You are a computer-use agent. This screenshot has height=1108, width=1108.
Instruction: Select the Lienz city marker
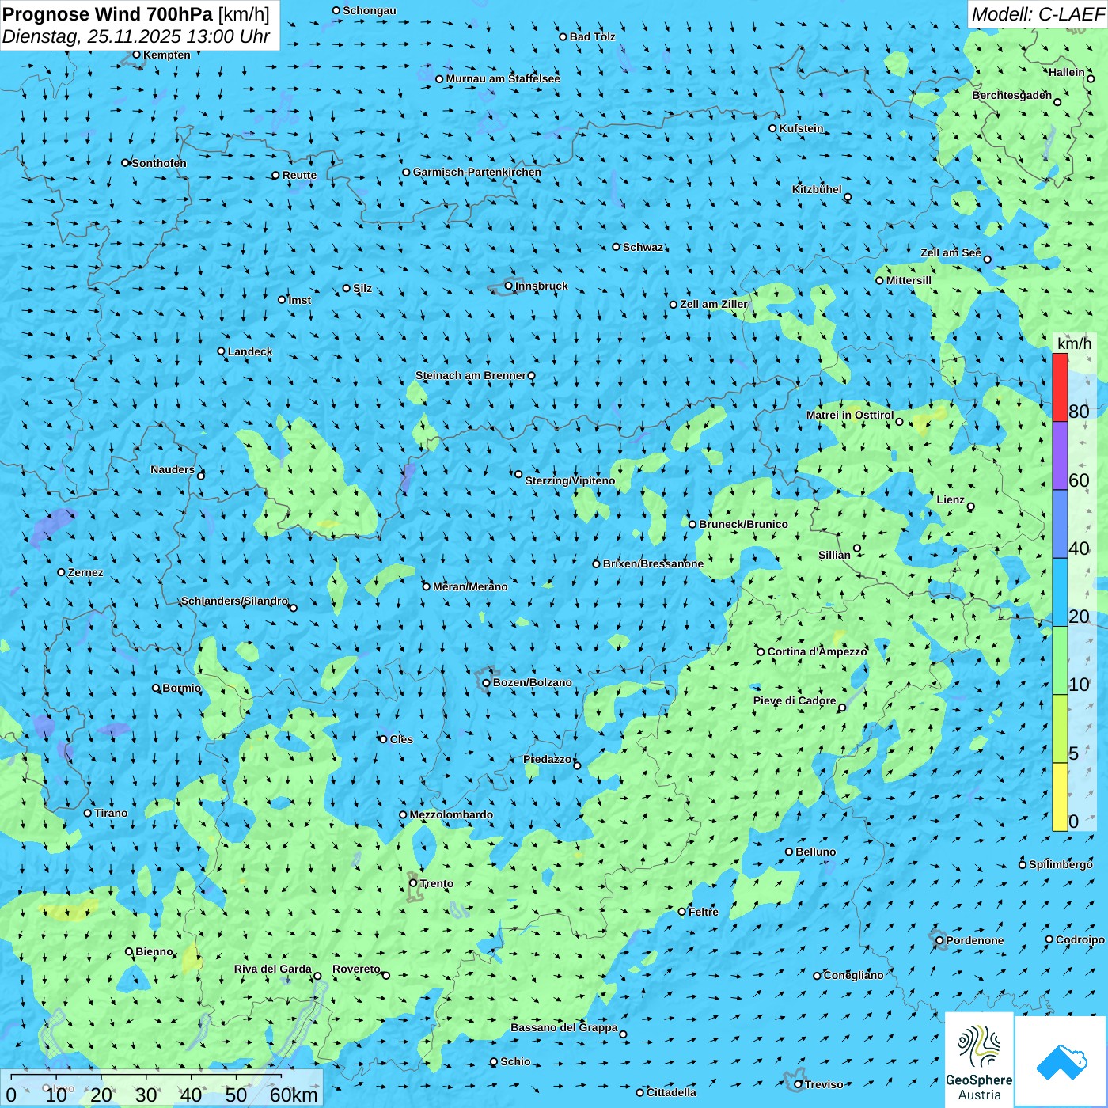pyautogui.click(x=971, y=507)
